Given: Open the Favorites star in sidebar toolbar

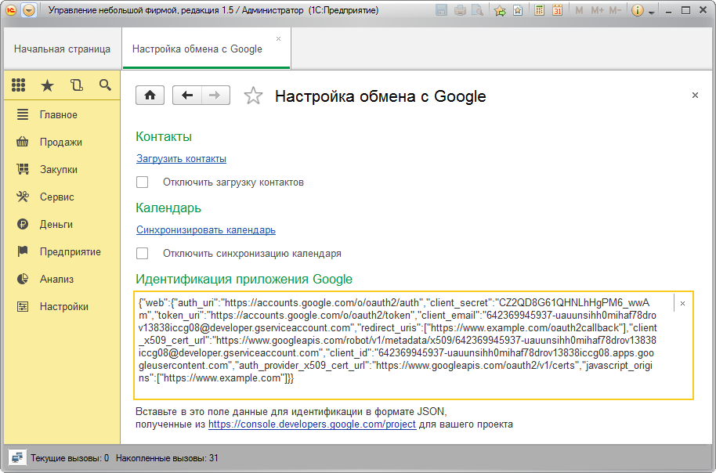Looking at the screenshot, I should click(48, 85).
